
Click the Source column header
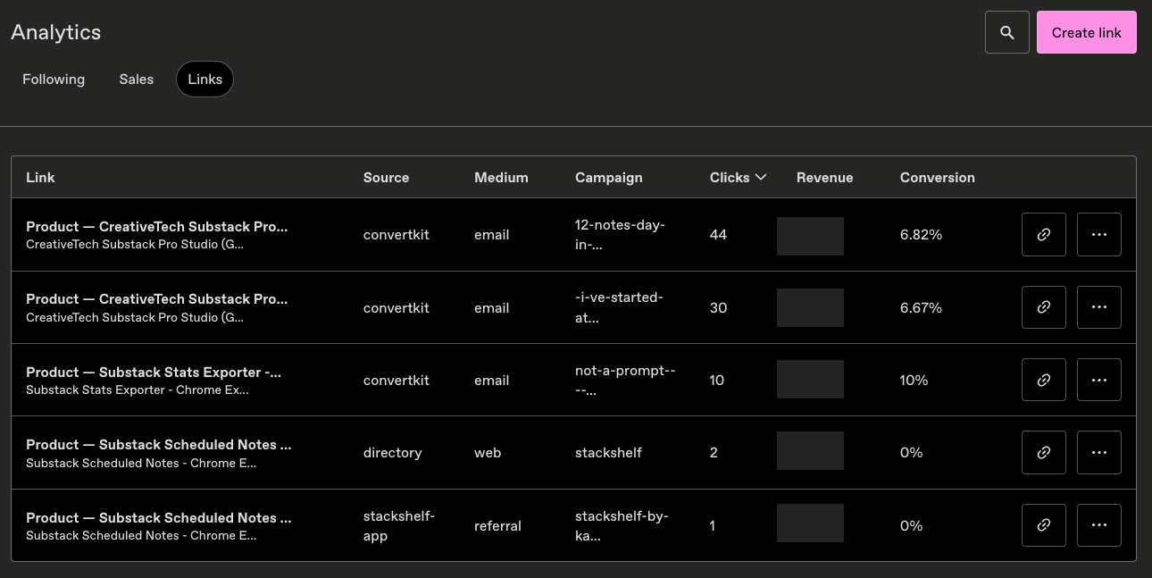coord(386,177)
